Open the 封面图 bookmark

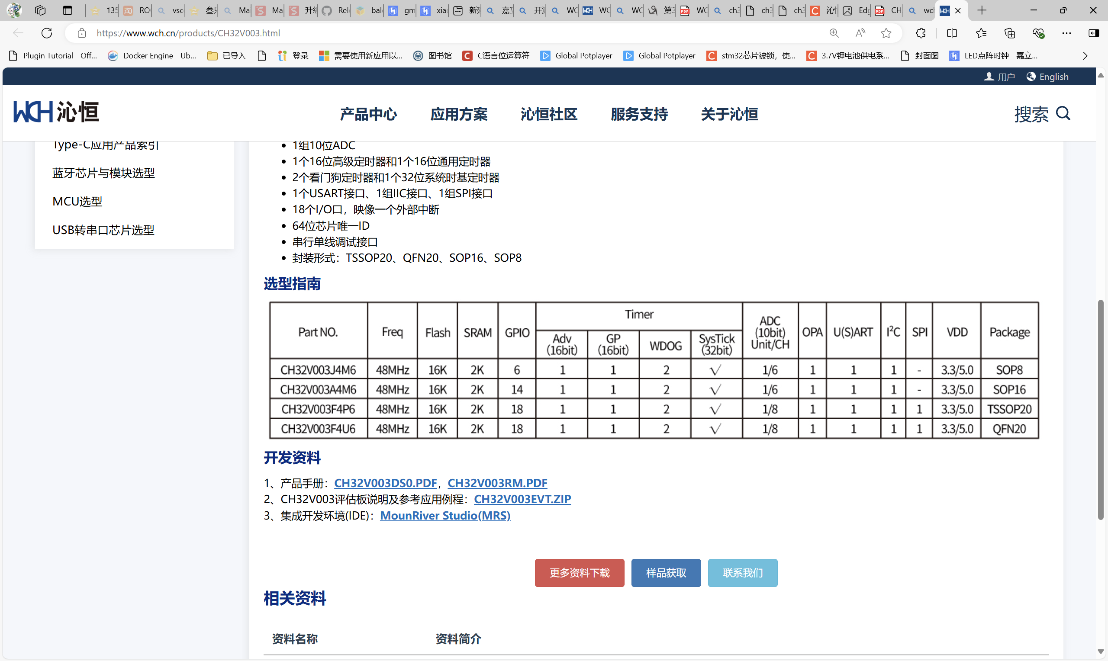tap(920, 56)
